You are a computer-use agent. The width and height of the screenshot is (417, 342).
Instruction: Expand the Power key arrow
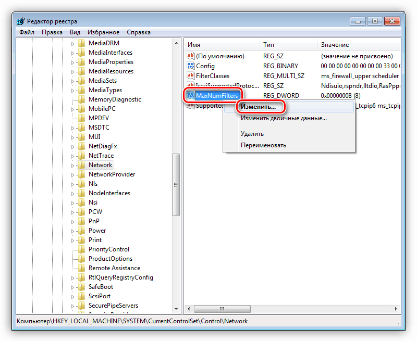point(72,231)
